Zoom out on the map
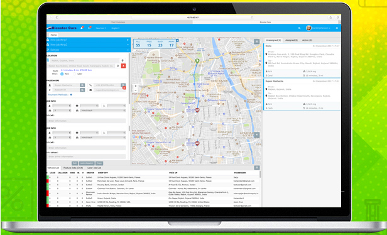Image resolution: width=387 pixels, height=235 pixels. [136, 90]
